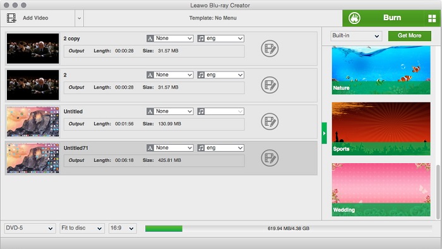This screenshot has height=249, width=442.
Task: Click the template panel scrollbar
Action: pos(438,191)
